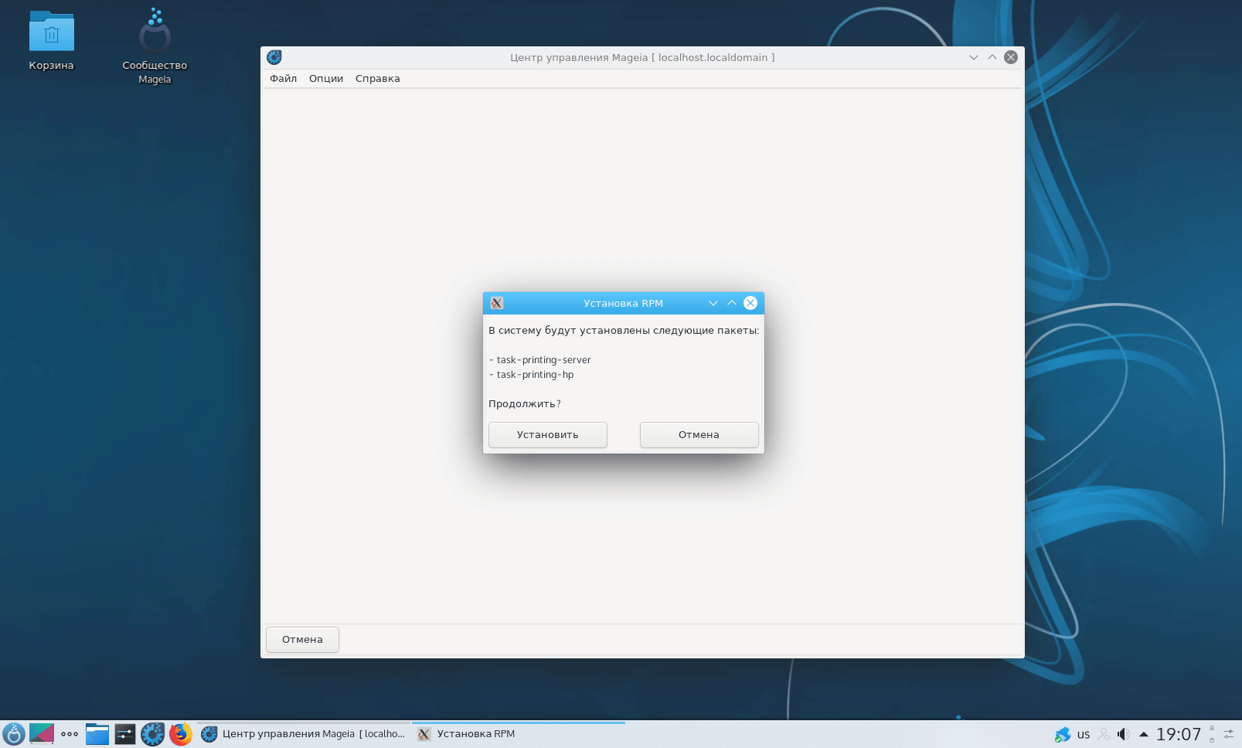Click the 'В систему будут установлены' message

tap(624, 331)
